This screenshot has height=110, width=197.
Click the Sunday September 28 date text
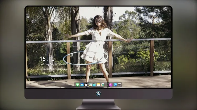click(54, 64)
